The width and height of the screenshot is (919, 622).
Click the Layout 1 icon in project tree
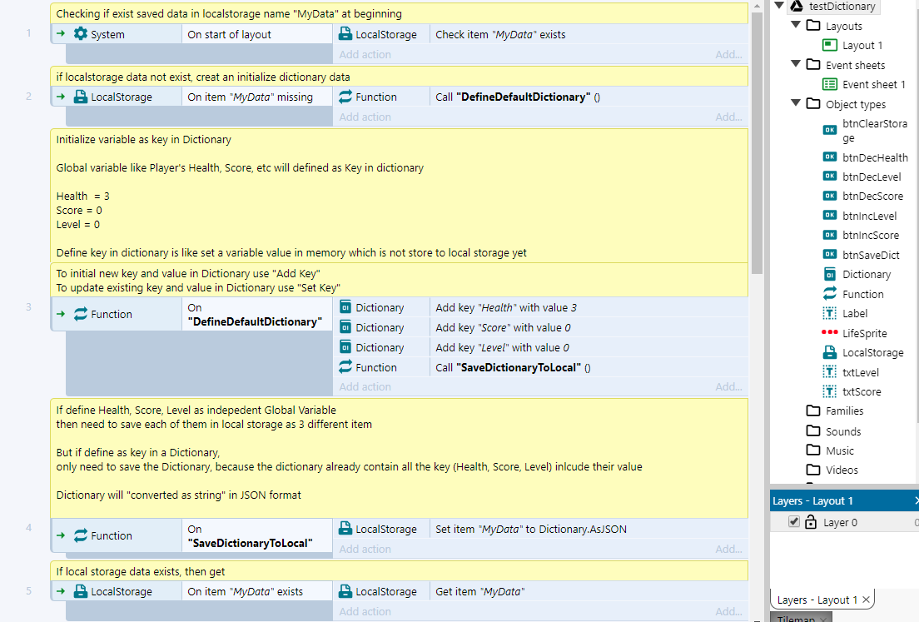(829, 45)
